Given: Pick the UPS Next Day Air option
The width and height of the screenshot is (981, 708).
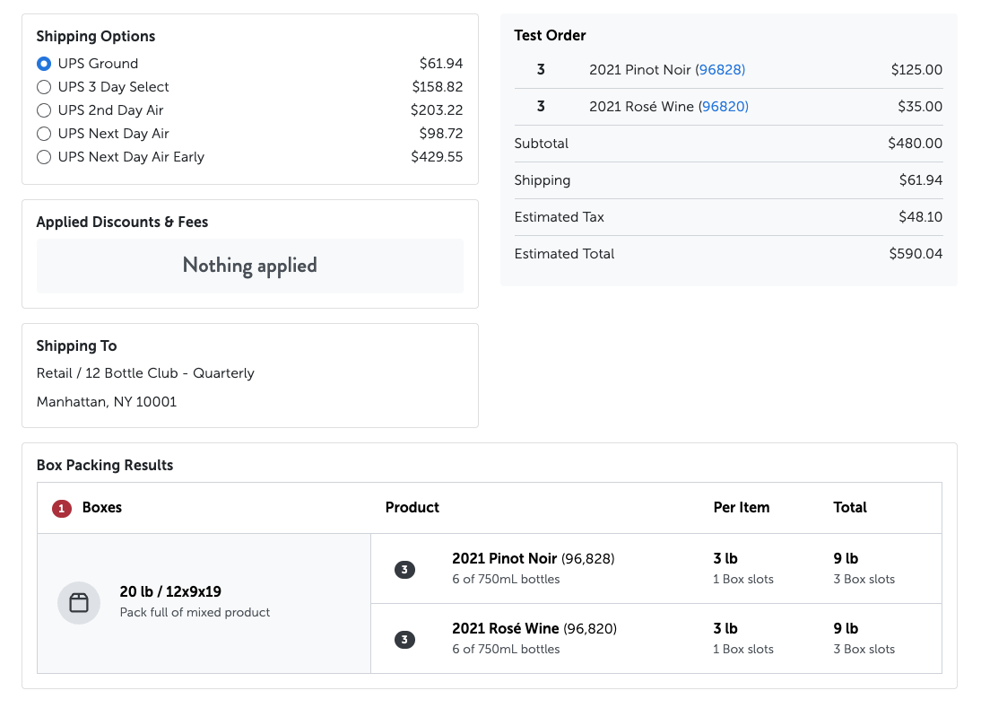Looking at the screenshot, I should pyautogui.click(x=44, y=134).
